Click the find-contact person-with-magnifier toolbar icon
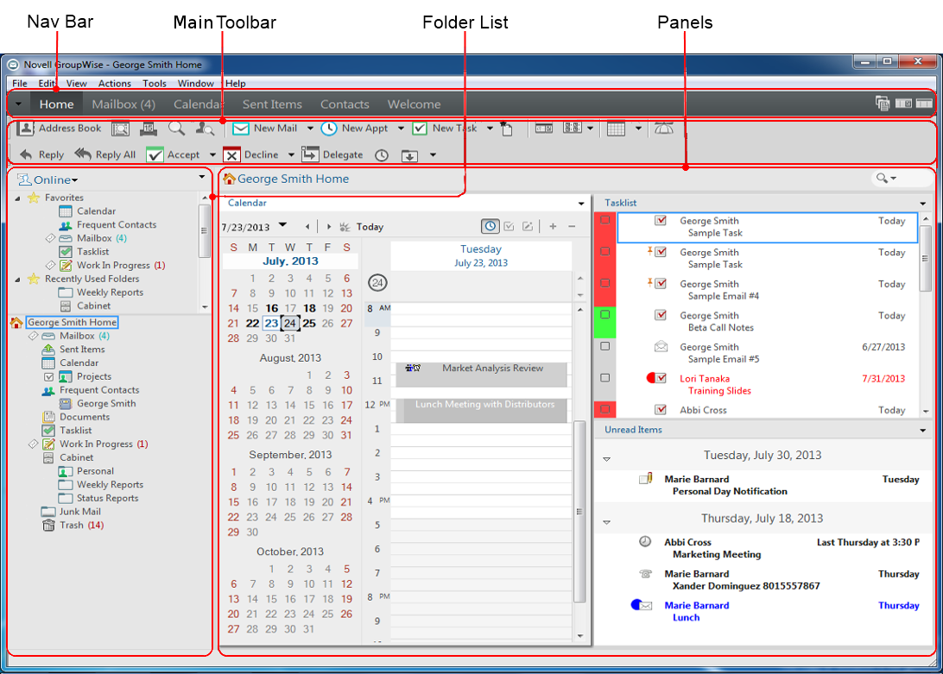 pyautogui.click(x=205, y=128)
